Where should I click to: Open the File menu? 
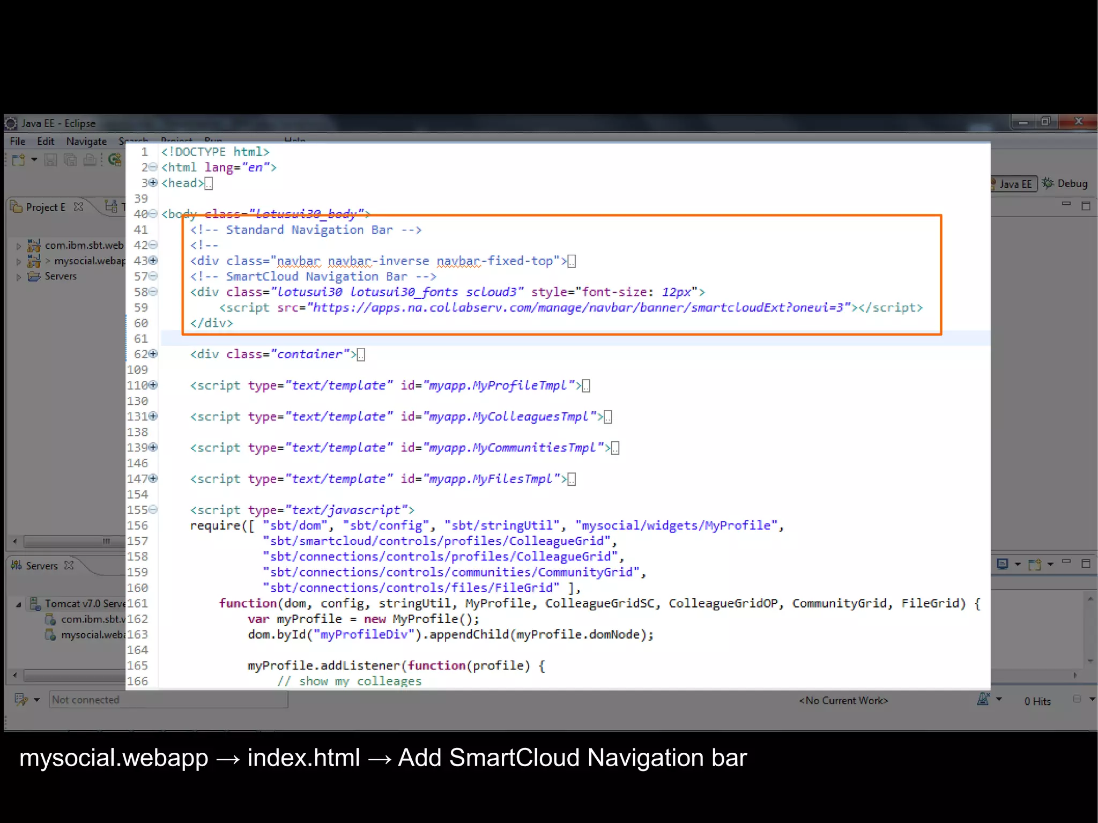point(18,142)
